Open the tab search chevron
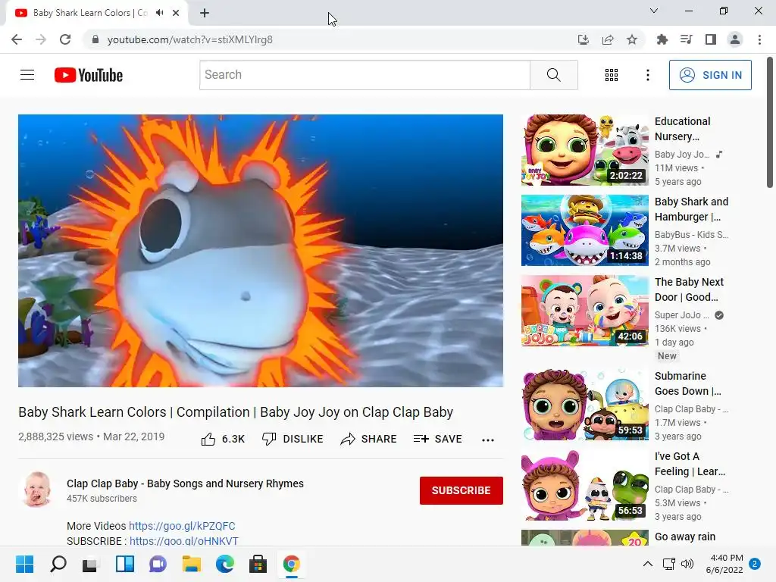The height and width of the screenshot is (582, 776). 653,11
